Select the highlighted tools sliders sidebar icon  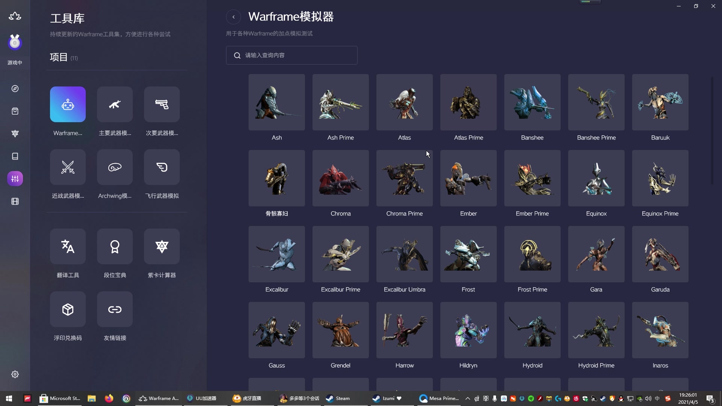(x=15, y=179)
